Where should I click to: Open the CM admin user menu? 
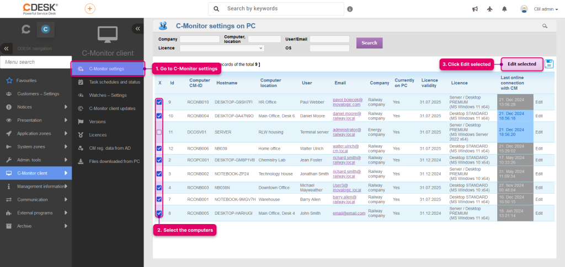click(540, 9)
